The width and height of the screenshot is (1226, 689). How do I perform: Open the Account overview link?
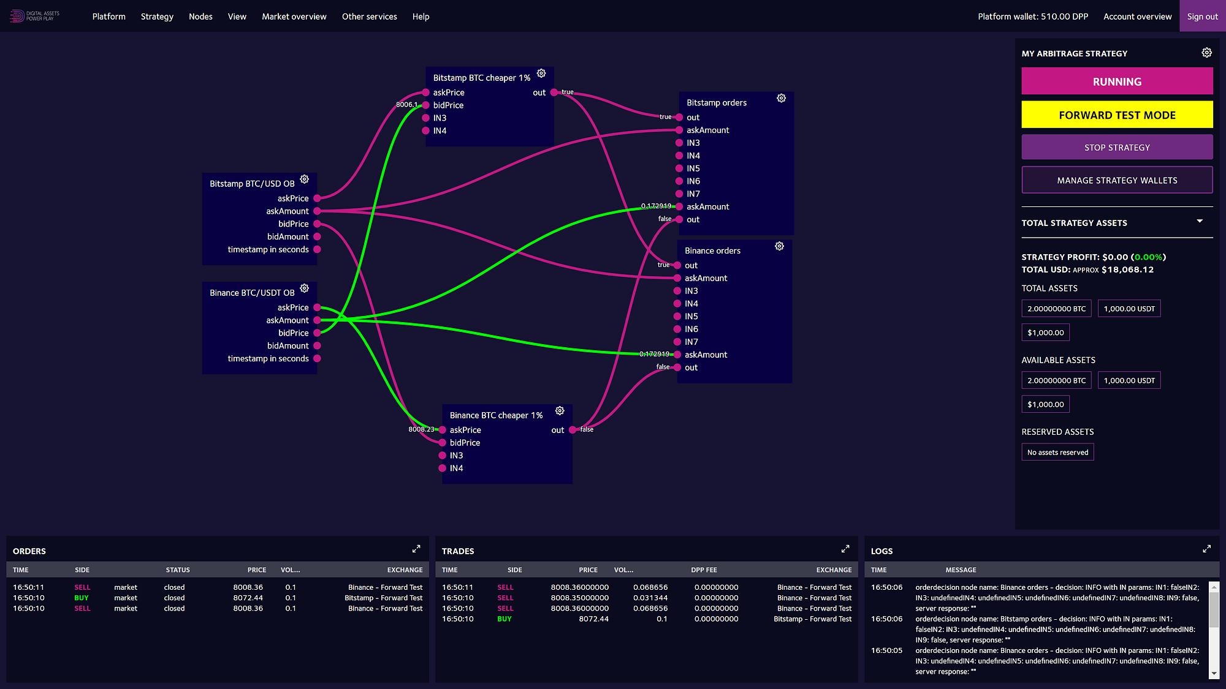tap(1137, 17)
